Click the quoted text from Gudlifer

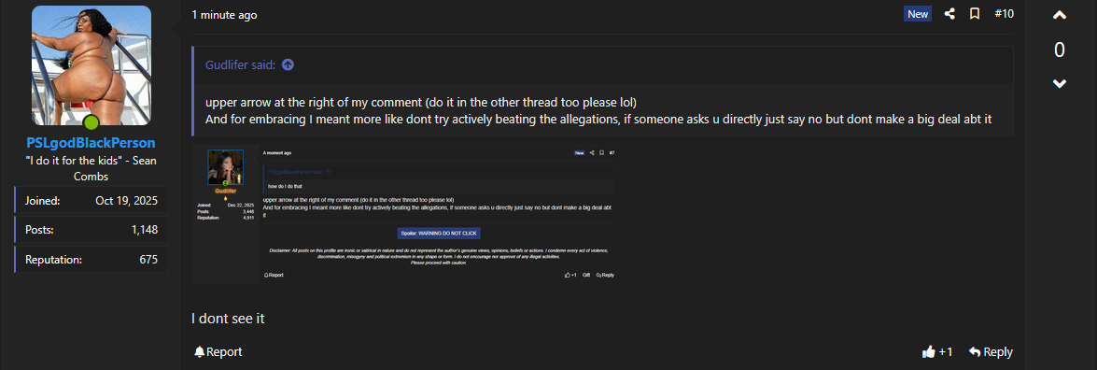click(x=598, y=110)
